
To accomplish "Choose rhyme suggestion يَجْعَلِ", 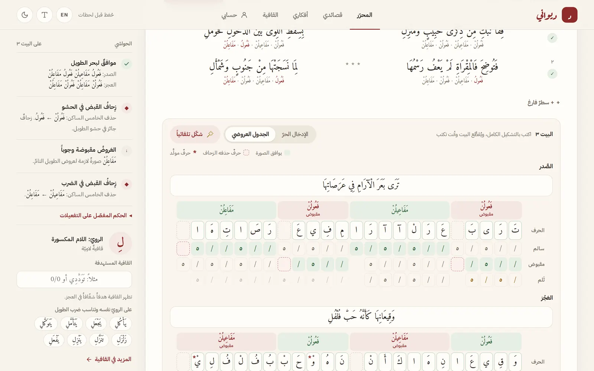I will 96,324.
